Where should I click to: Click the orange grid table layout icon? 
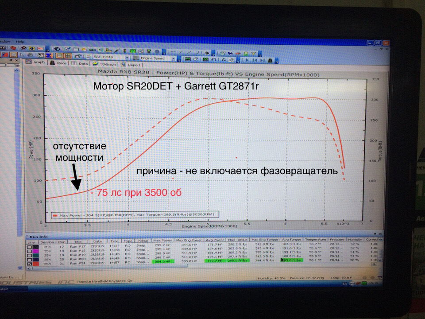[x=68, y=56]
